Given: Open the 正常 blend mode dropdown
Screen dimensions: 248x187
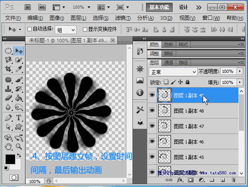Looking at the screenshot, I should coord(173,72).
